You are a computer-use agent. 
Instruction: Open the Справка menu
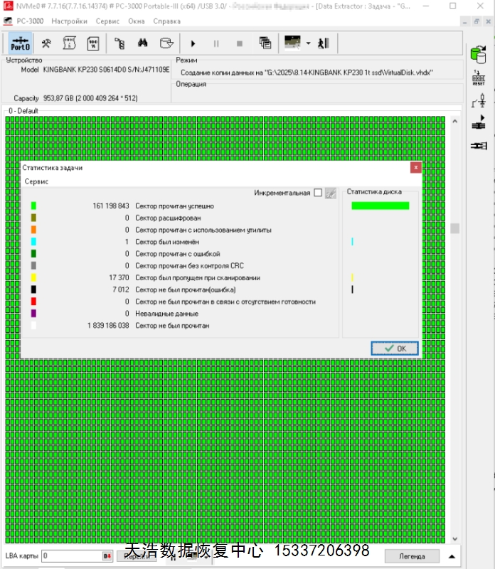click(166, 21)
